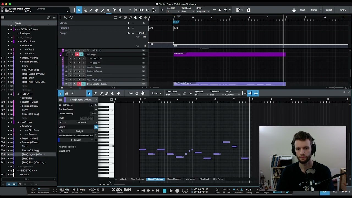Viewport: 352px width, 198px height.
Task: Open the After Touch tab
Action: [x=218, y=179]
